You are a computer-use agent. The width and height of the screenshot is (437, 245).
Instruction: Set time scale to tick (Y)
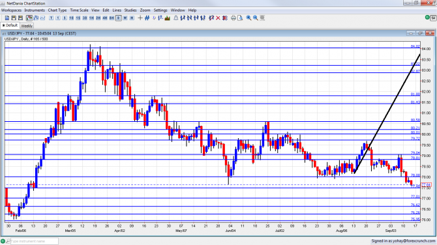point(51,18)
